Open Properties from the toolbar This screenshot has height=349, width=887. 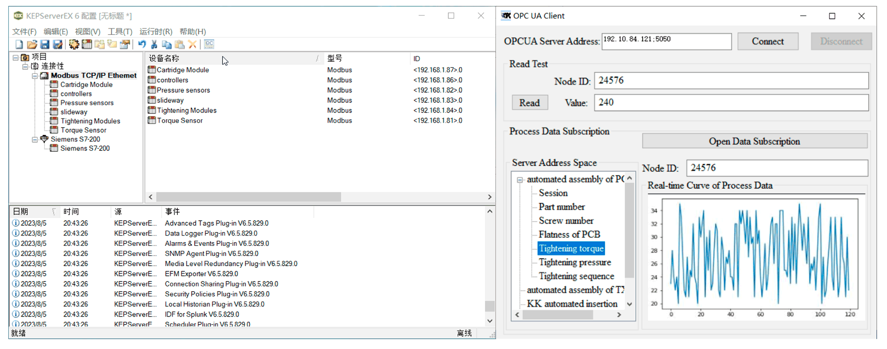pyautogui.click(x=125, y=44)
